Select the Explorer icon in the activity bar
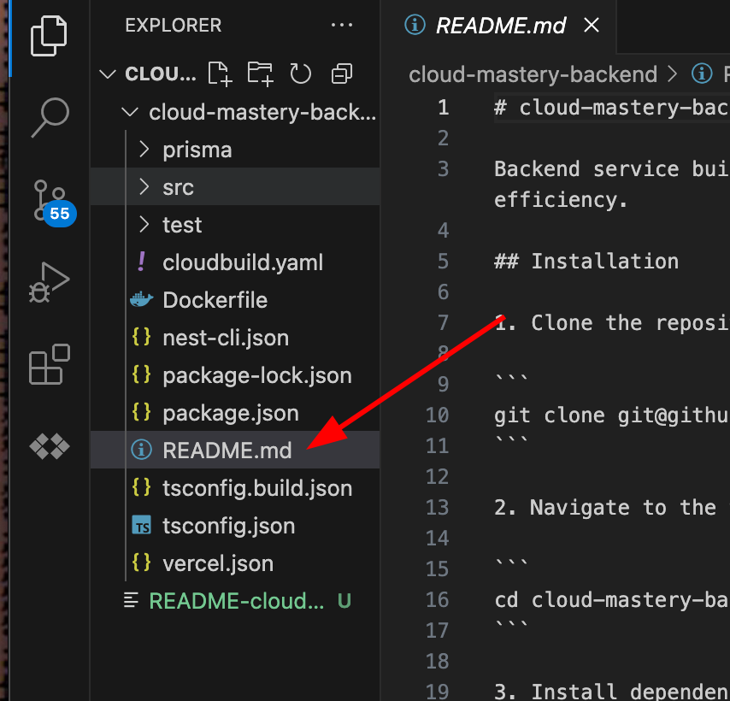Screen dimensions: 730x701 tap(48, 36)
